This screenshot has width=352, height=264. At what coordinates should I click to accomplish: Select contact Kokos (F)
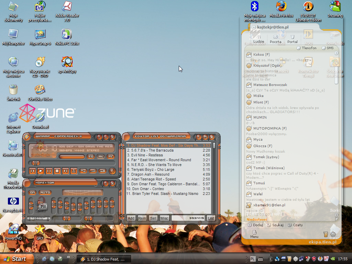point(262,55)
